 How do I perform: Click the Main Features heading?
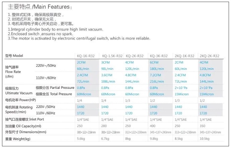[x=40, y=7]
